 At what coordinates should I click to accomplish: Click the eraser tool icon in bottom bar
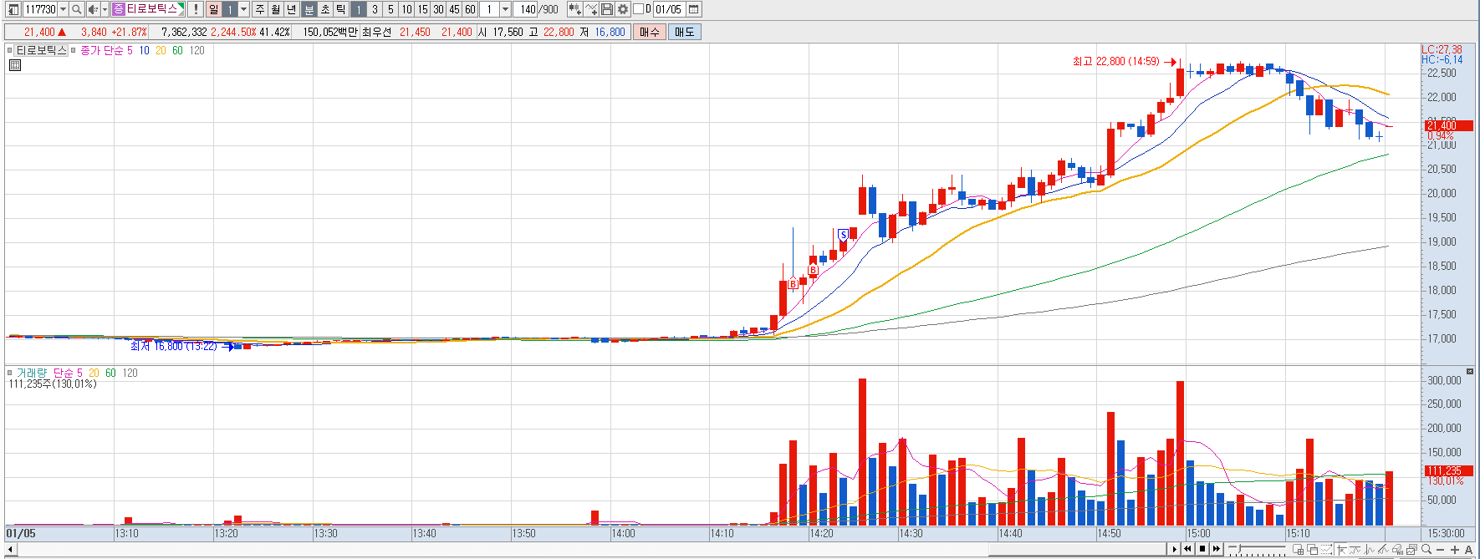click(x=1397, y=550)
